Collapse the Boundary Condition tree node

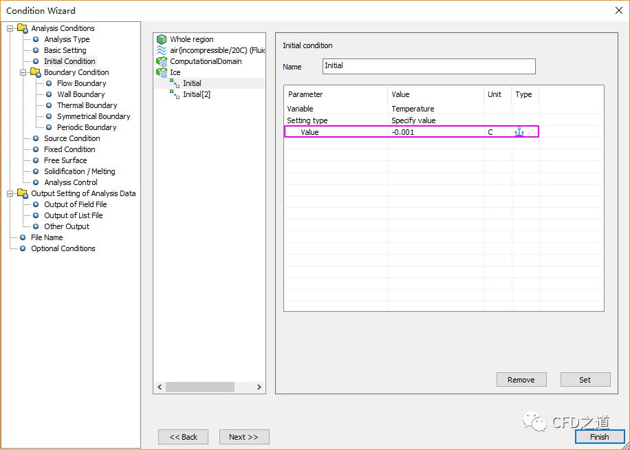[23, 72]
